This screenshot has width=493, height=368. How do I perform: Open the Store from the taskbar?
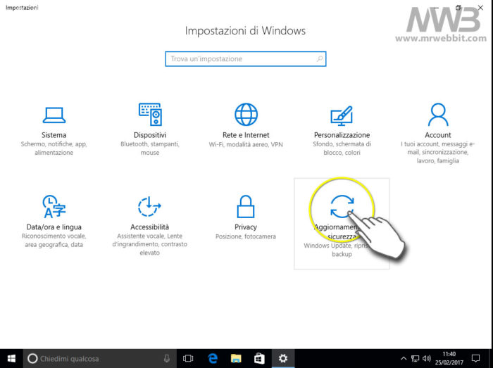pyautogui.click(x=259, y=359)
